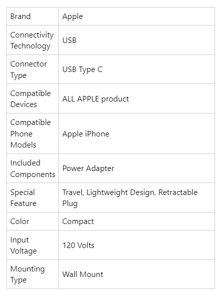Click the Connector Type label

point(28,69)
